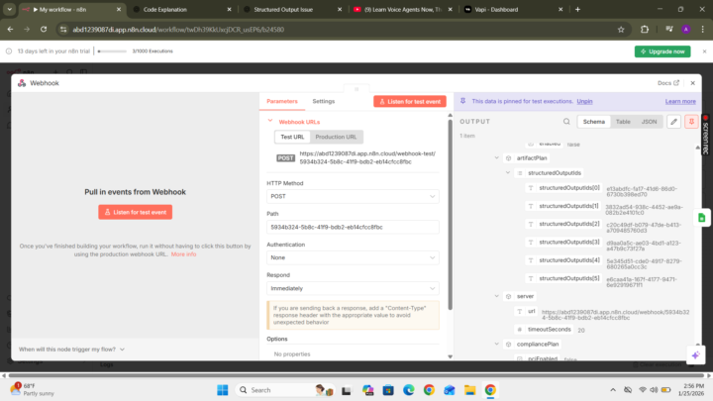Click the taskbar Search box
The image size is (713, 401).
[x=284, y=390]
